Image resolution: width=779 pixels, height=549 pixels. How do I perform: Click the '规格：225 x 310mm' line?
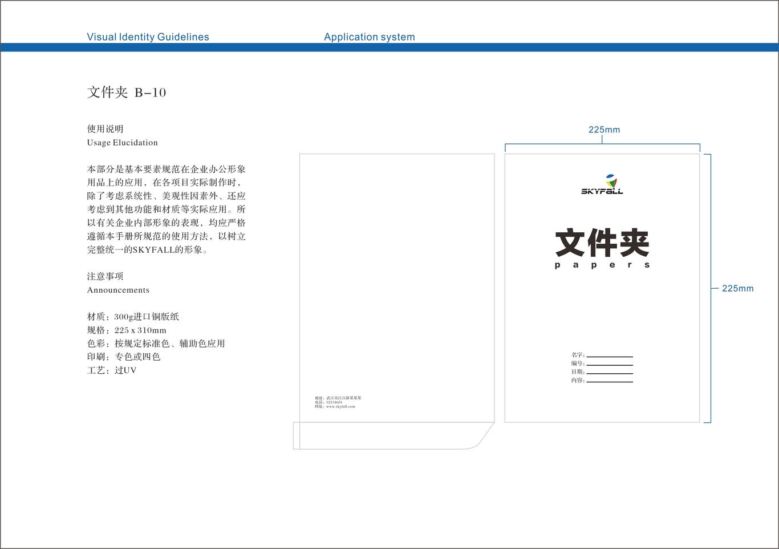127,330
